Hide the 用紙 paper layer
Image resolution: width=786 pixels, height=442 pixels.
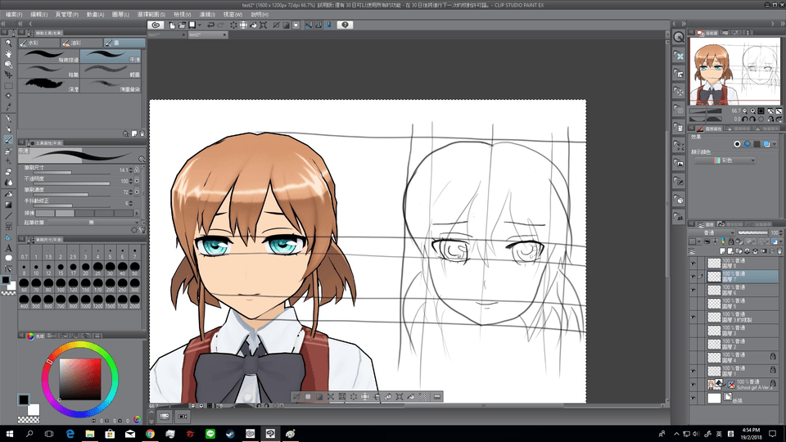click(693, 398)
